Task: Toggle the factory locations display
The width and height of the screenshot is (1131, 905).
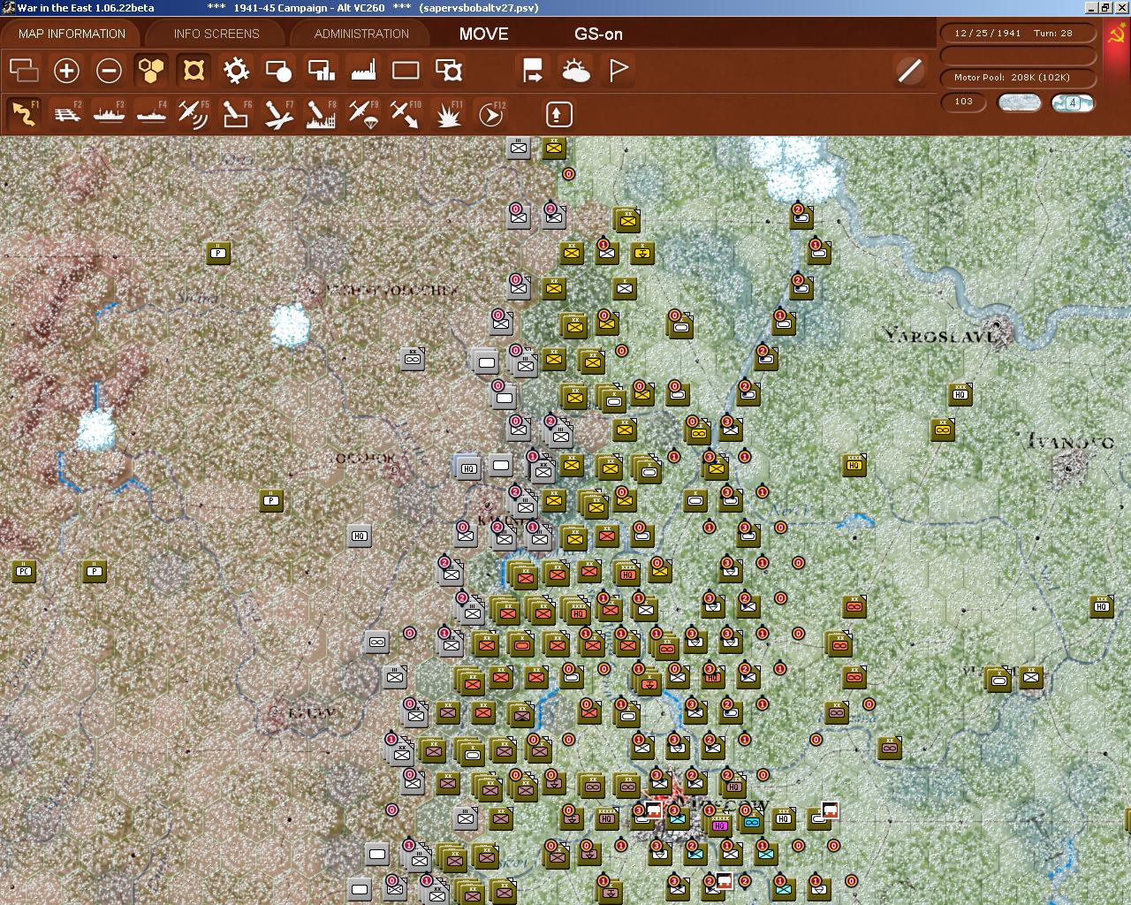Action: point(363,70)
